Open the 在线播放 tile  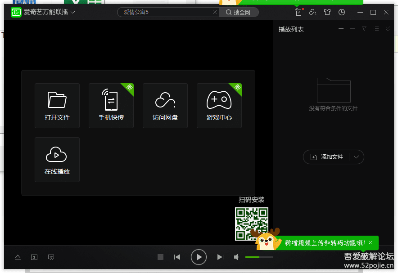57,160
